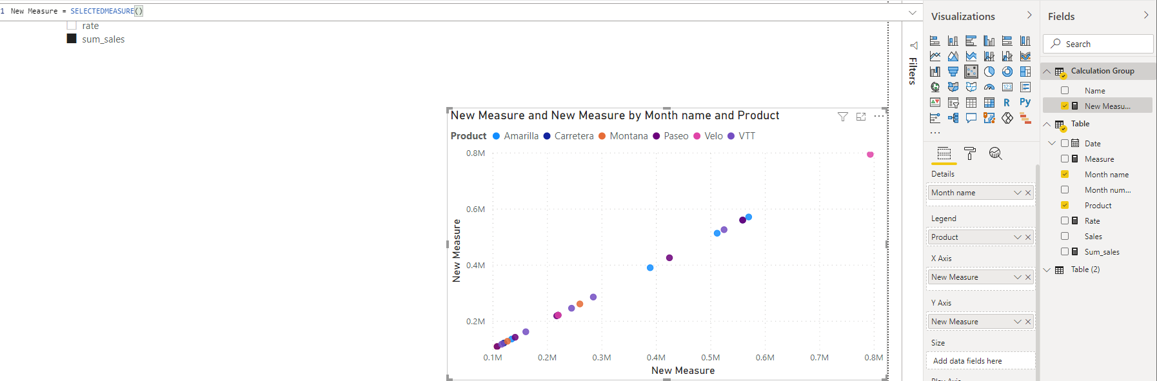Open filter icon on chart header

tap(843, 117)
